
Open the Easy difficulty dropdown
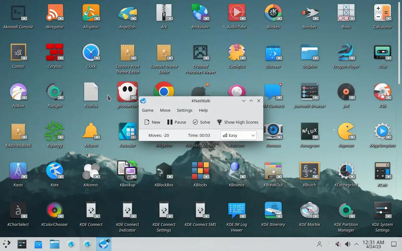(239, 136)
